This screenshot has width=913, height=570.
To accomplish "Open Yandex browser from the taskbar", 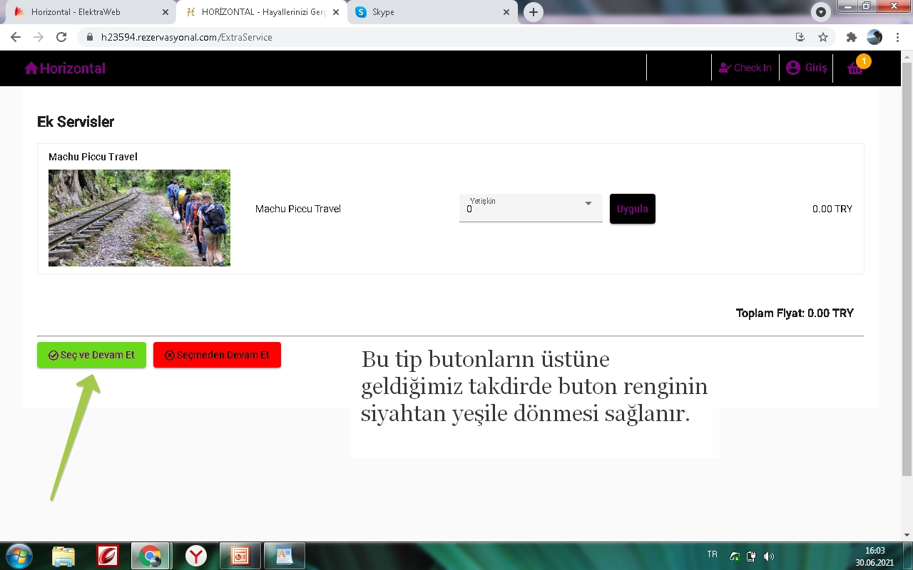I will point(196,556).
